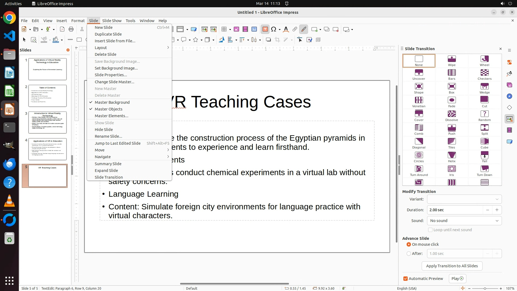Select slide 3 thumbnail in Slides panel
Image resolution: width=517 pixels, height=291 pixels.
click(47, 123)
